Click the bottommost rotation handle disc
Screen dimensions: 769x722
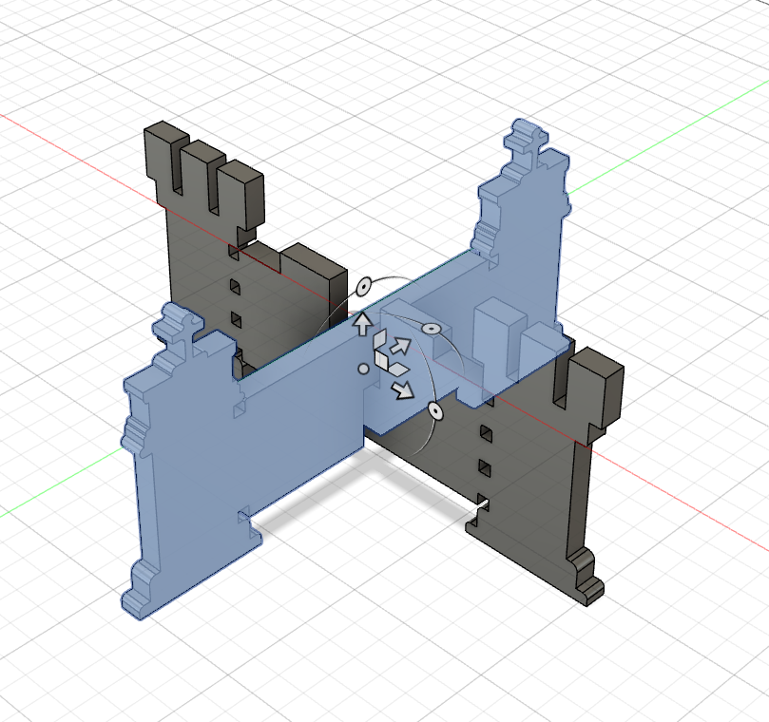[x=435, y=410]
